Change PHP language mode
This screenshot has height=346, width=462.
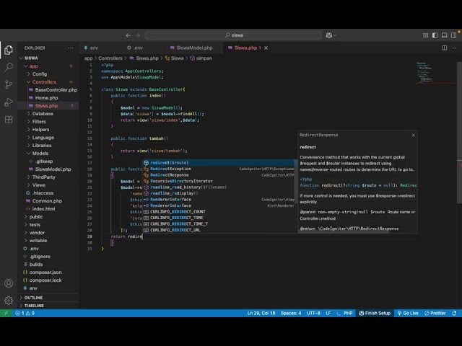[x=348, y=313]
